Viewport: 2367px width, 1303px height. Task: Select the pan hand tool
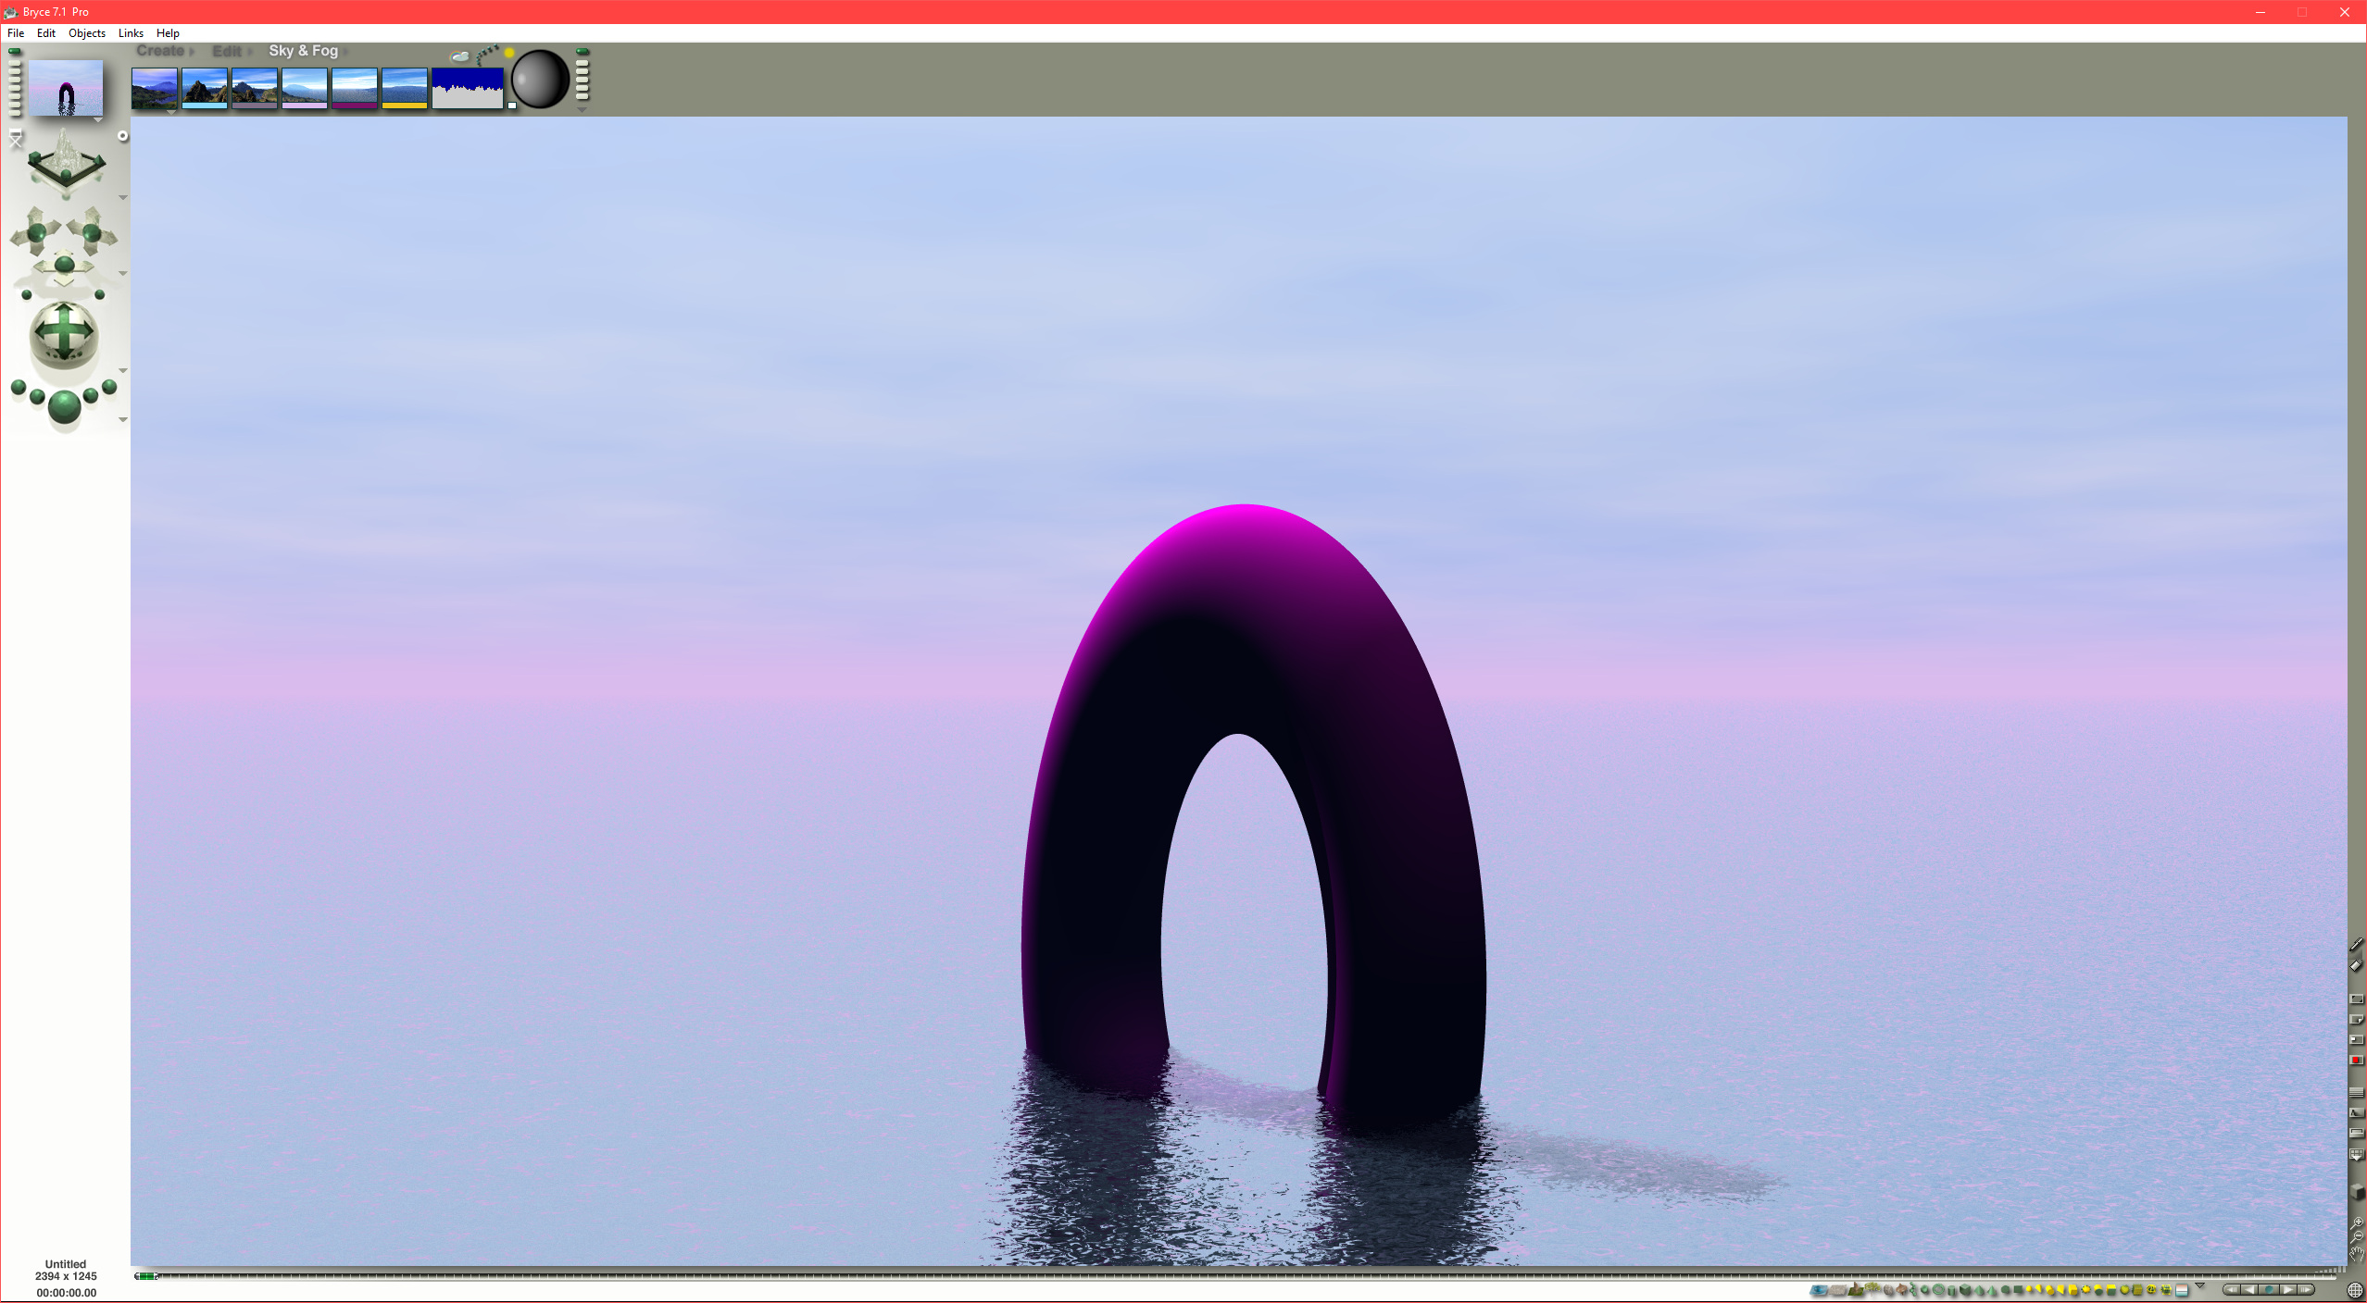2357,1255
